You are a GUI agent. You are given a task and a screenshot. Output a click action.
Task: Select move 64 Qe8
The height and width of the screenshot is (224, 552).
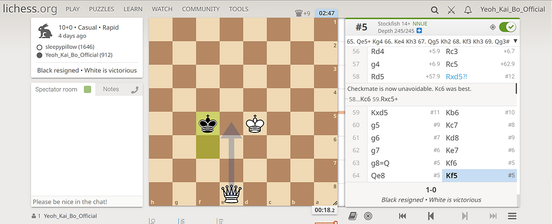click(405, 176)
